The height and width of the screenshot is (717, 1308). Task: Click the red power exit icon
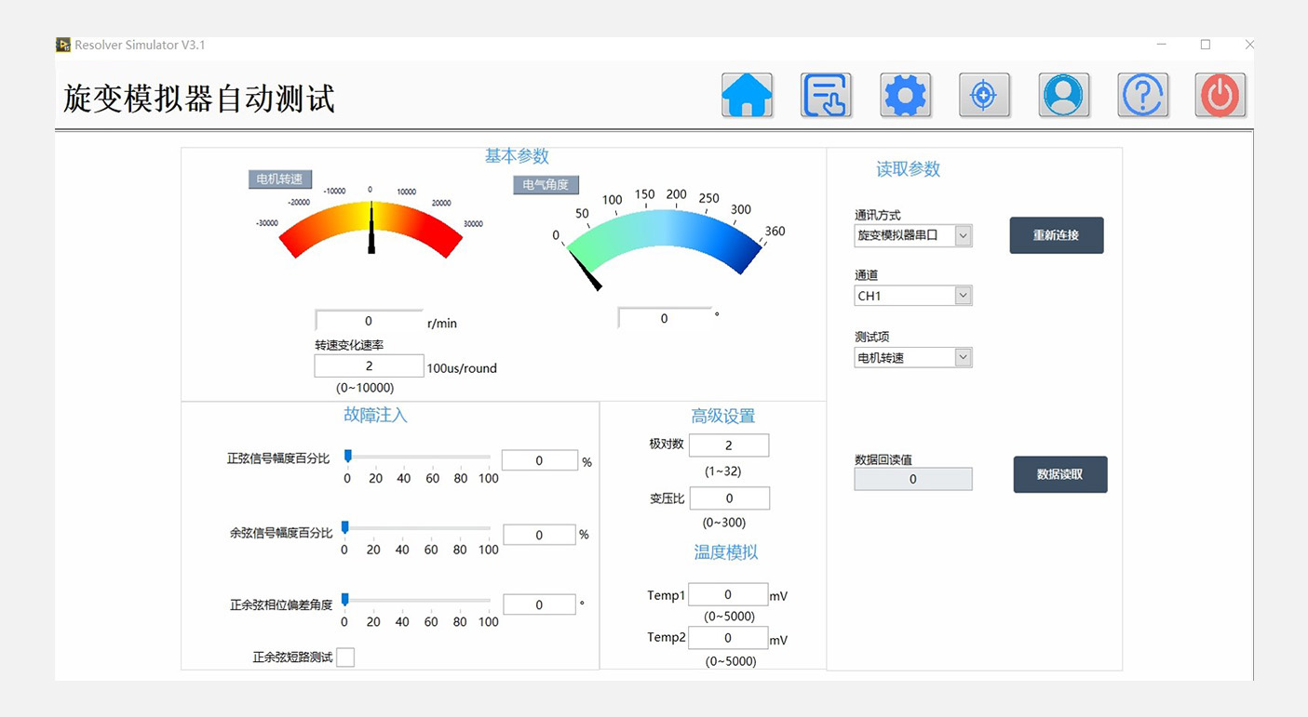[1220, 95]
